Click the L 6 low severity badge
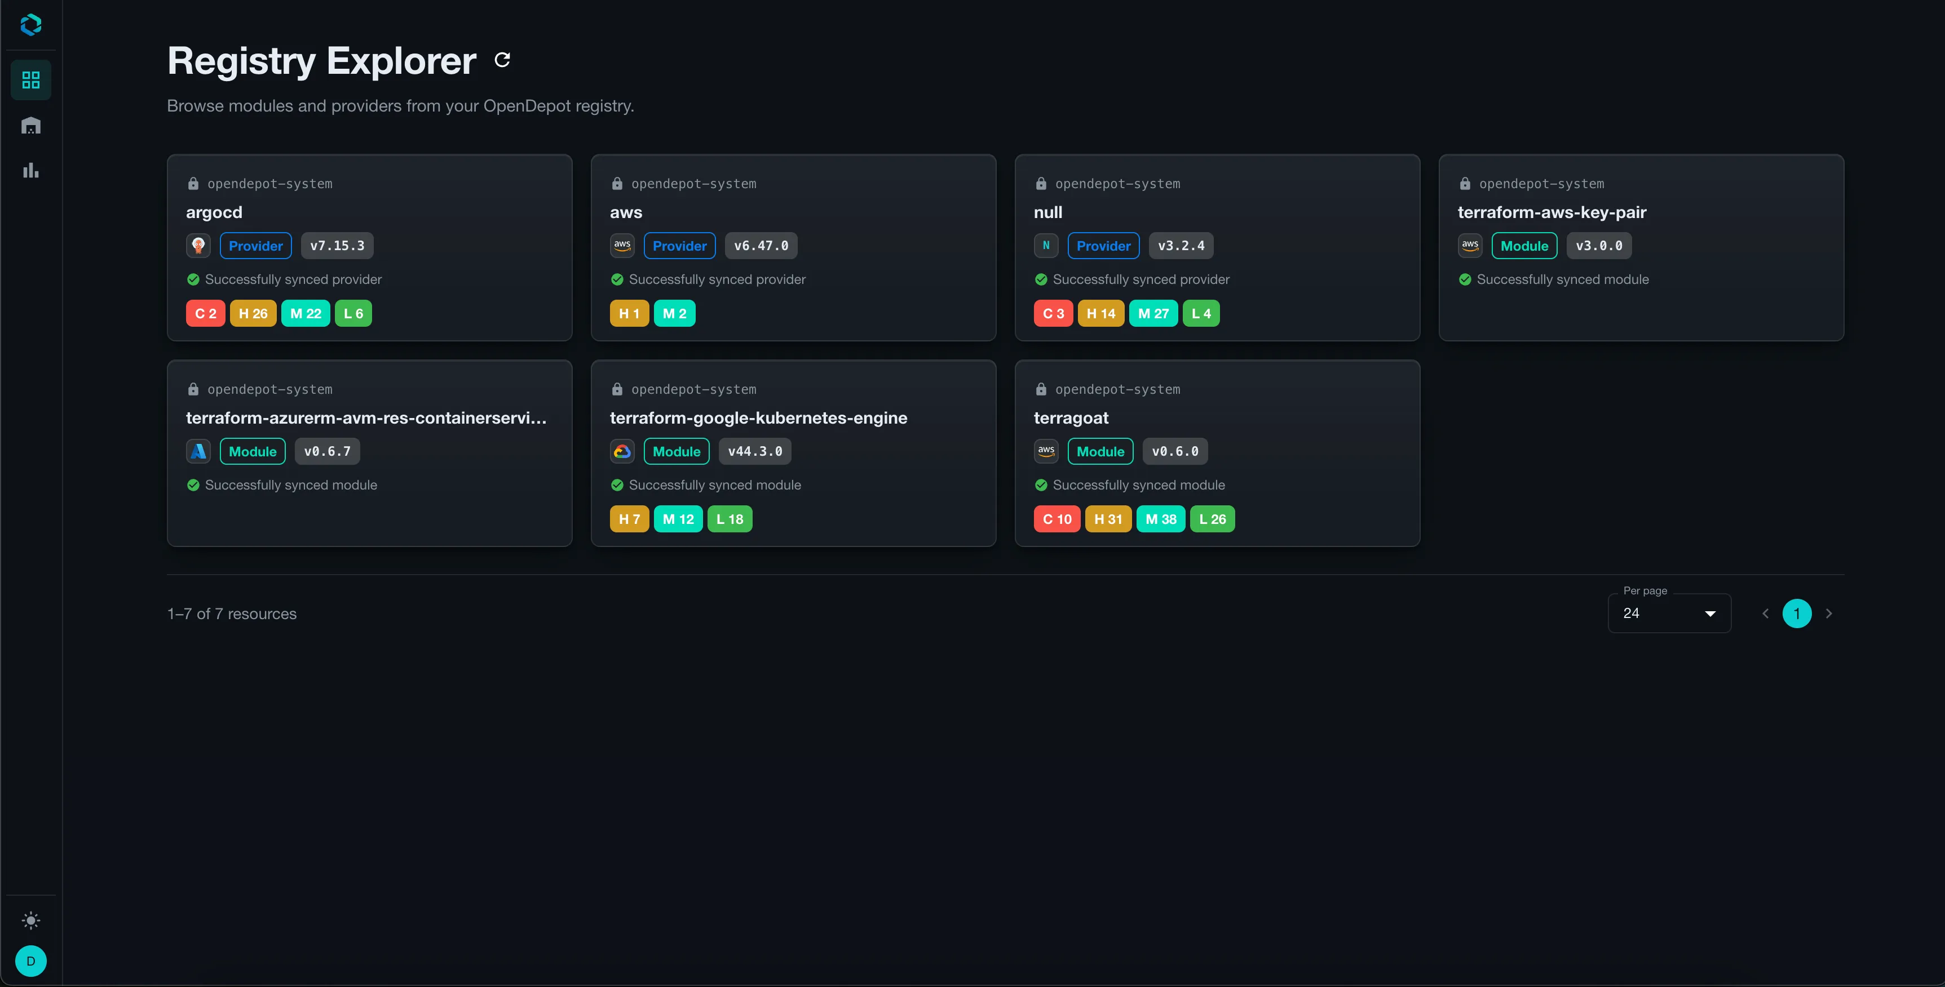1945x987 pixels. tap(353, 313)
